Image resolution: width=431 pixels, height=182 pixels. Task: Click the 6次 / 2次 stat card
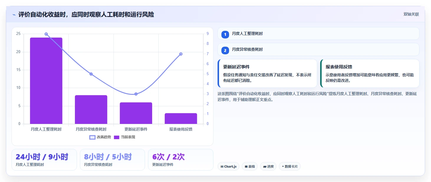[x=181, y=160]
